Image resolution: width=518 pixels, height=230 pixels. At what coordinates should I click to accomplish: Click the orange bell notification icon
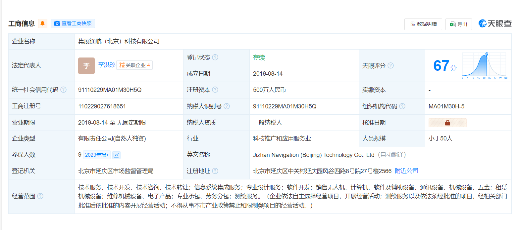(x=43, y=23)
